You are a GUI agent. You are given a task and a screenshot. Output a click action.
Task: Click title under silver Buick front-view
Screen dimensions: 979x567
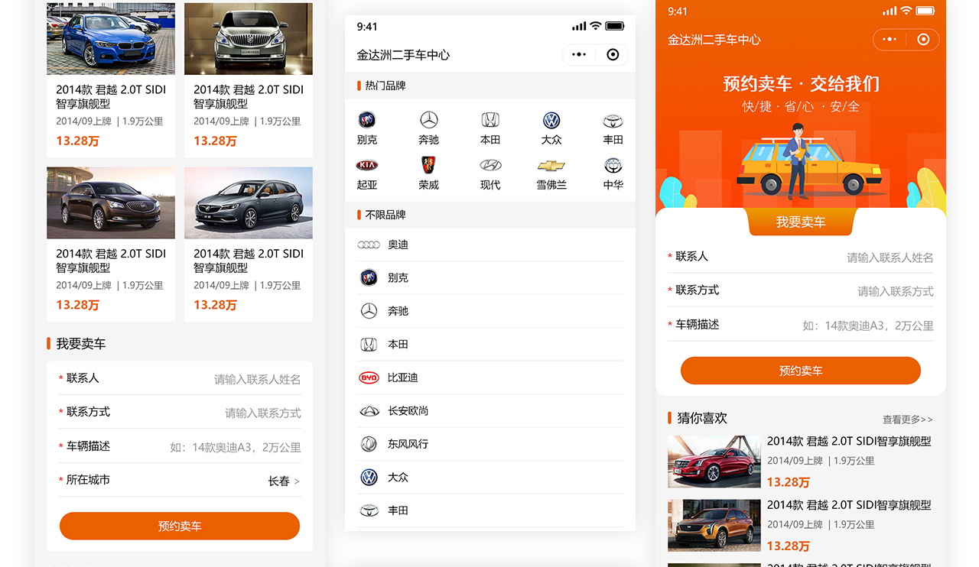[x=249, y=96]
